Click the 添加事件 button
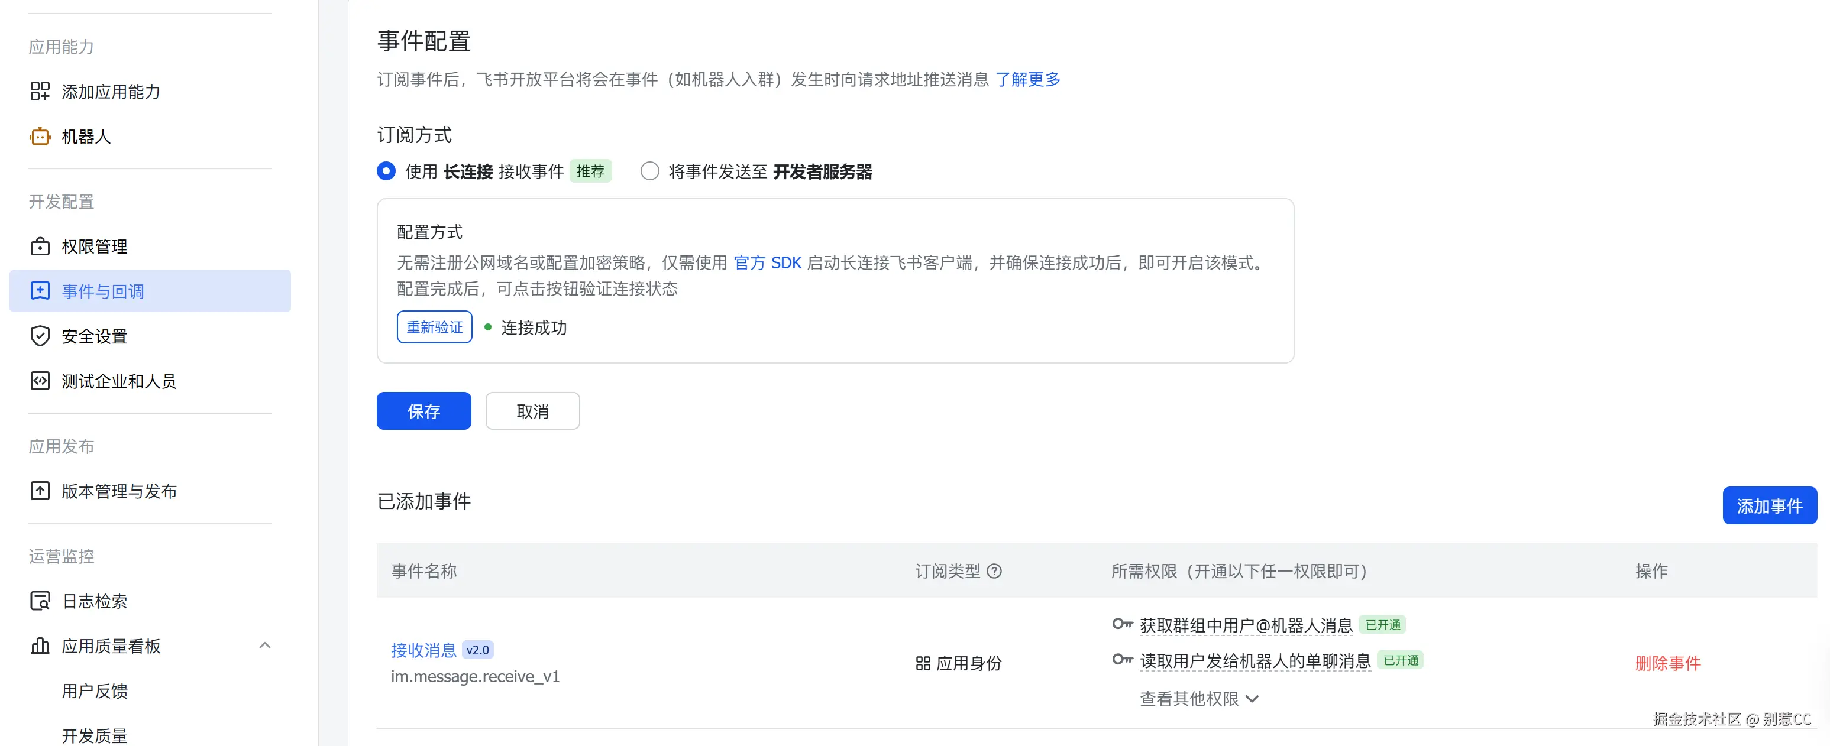Image resolution: width=1830 pixels, height=746 pixels. [1769, 505]
